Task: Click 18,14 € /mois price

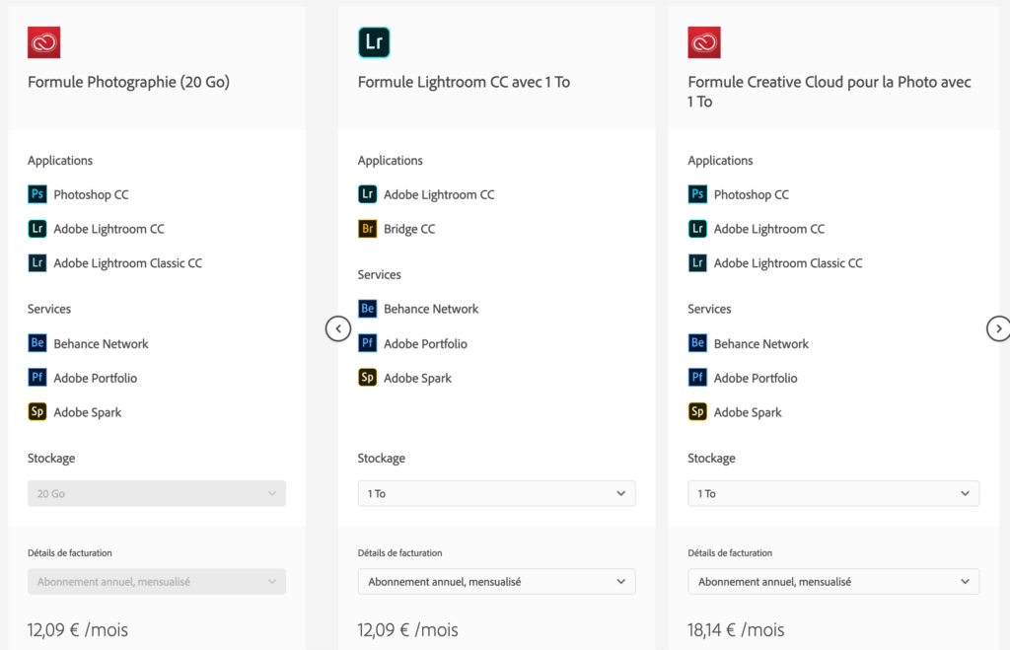Action: click(x=736, y=630)
